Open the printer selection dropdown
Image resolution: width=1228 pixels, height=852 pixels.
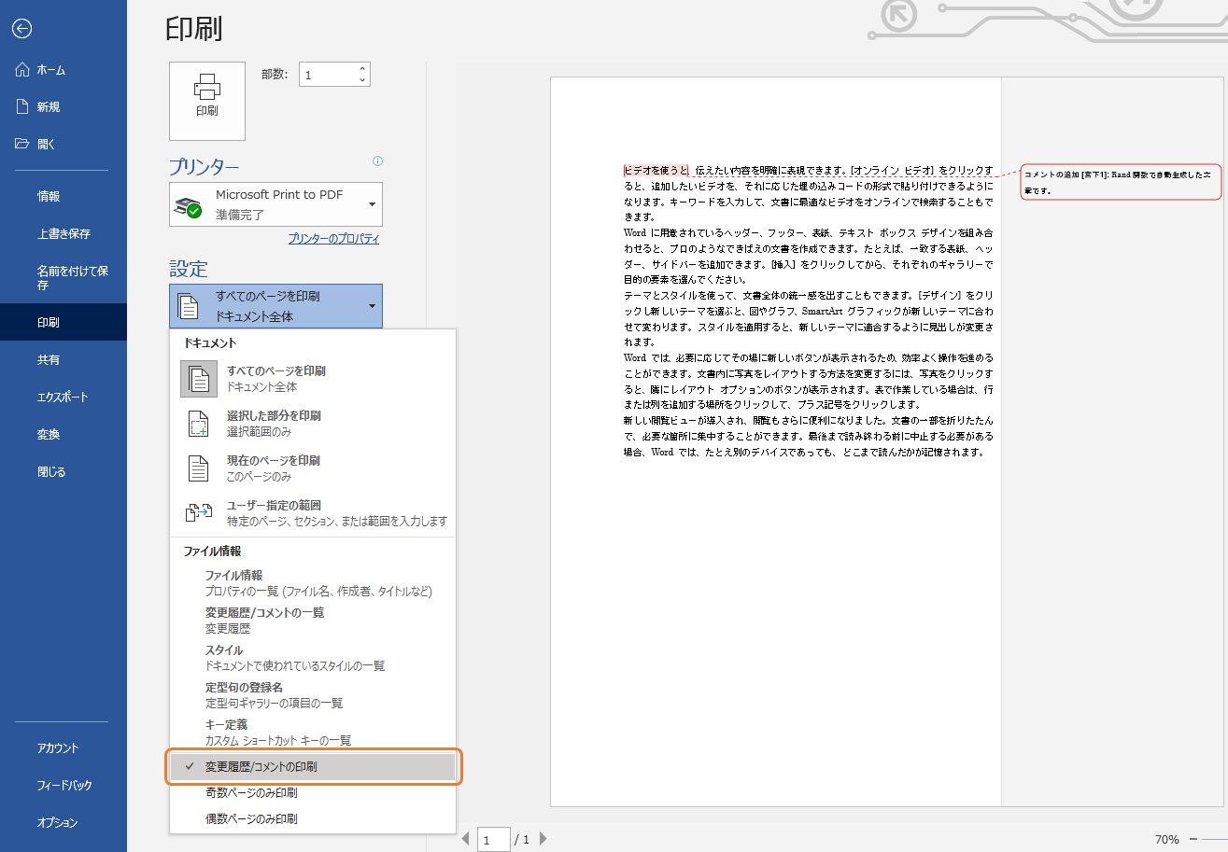coord(372,203)
